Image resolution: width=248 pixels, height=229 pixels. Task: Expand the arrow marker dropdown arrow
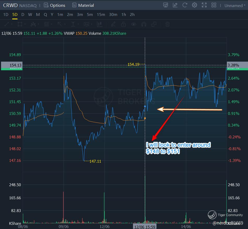(x=65, y=24)
